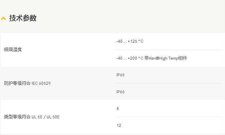Click the registered trademark symbol after Han
225x135 pixels.
pyautogui.click(x=157, y=58)
